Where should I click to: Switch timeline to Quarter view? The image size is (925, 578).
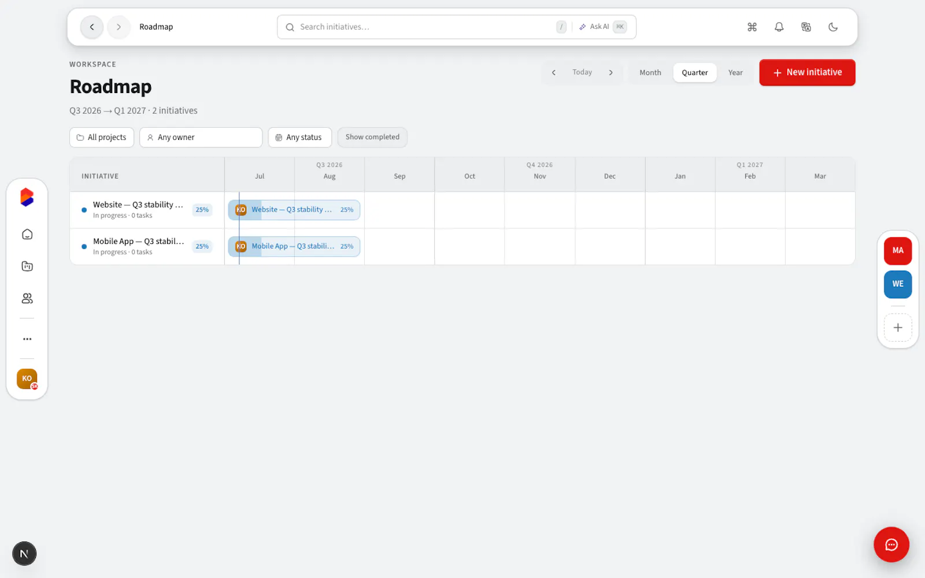pos(695,73)
